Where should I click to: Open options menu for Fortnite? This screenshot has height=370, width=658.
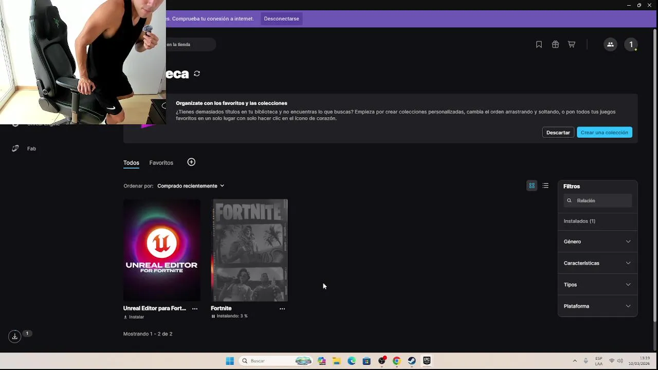[282, 309]
